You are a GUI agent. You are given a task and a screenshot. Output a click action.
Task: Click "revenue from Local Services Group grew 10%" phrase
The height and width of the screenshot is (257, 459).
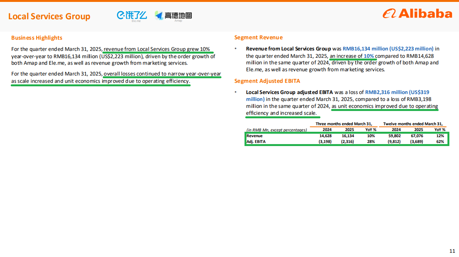pos(157,49)
